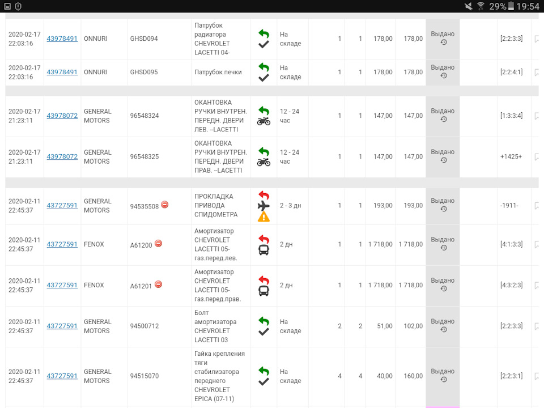This screenshot has width=544, height=408.
Task: Select 'ПРОКЛАДКА ПРИВОДА СПИДОМЕТРА' description text
Action: click(x=216, y=205)
